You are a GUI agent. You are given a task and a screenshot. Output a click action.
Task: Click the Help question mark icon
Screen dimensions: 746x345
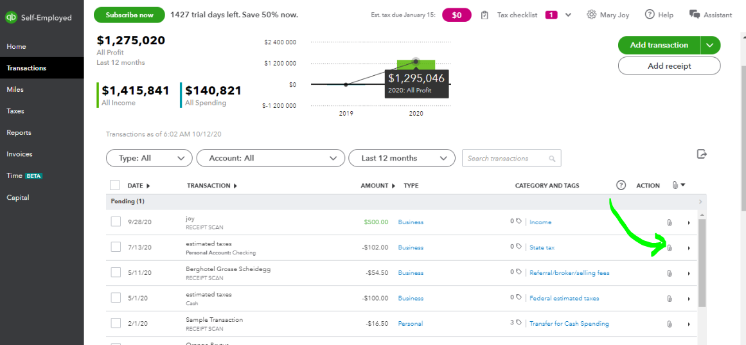[x=650, y=15]
